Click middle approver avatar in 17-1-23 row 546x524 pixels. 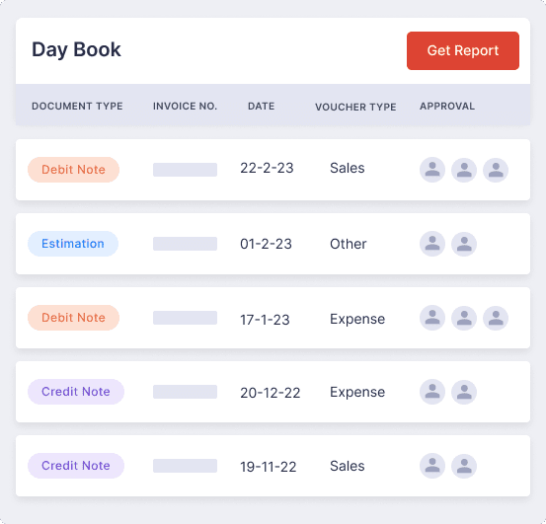[x=464, y=318]
